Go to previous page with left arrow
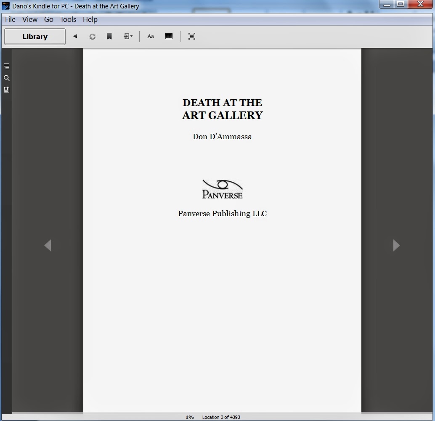435x421 pixels. point(48,245)
